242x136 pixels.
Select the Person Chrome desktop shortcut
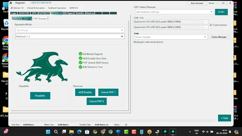coord(5,60)
